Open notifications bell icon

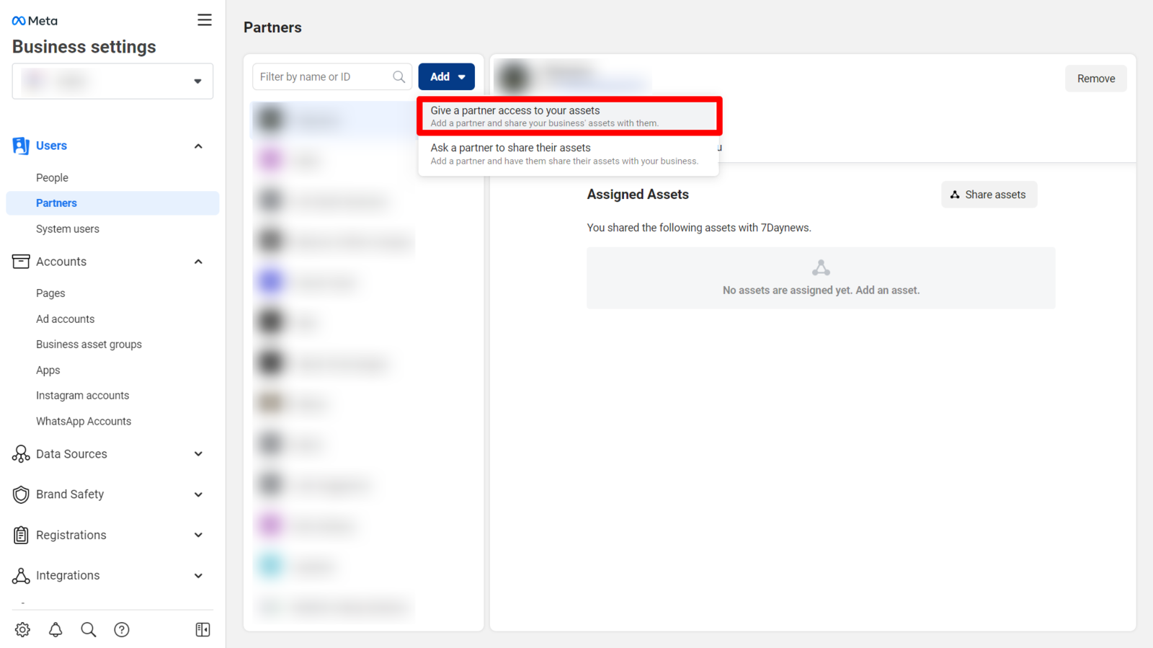(55, 629)
